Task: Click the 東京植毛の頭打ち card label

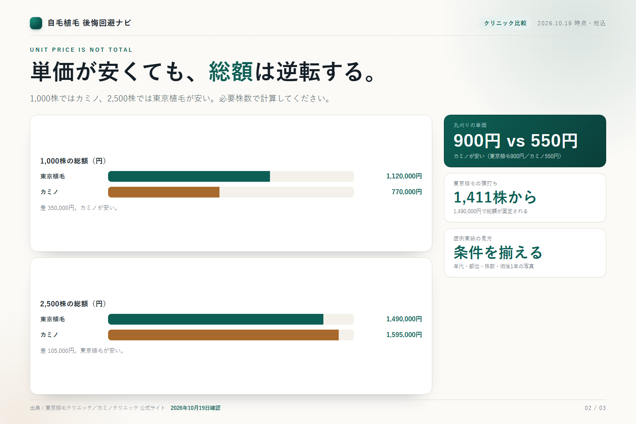Action: coord(475,183)
